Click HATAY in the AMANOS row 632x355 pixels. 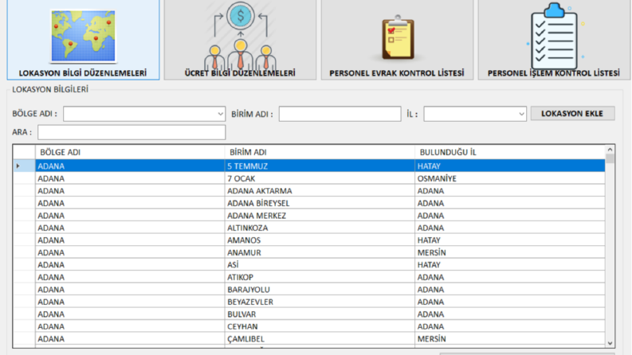point(510,240)
